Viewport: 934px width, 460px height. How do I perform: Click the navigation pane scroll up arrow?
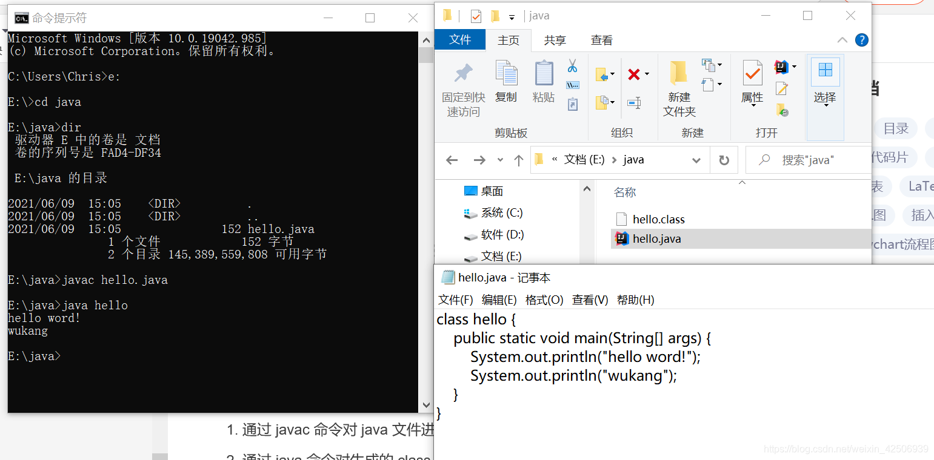tap(586, 189)
